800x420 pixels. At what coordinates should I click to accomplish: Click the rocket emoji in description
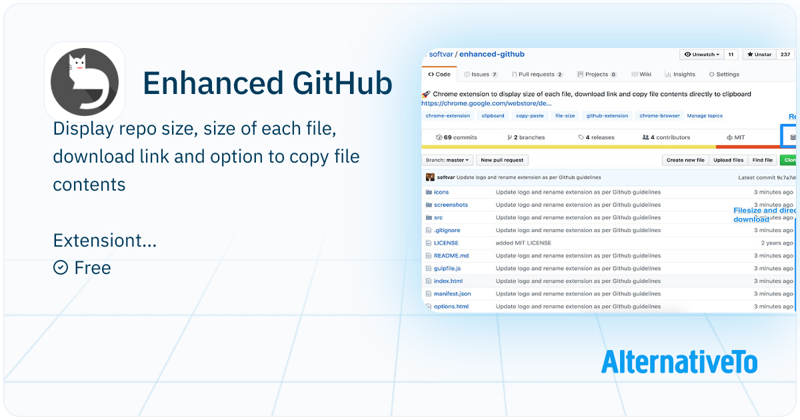pyautogui.click(x=426, y=94)
